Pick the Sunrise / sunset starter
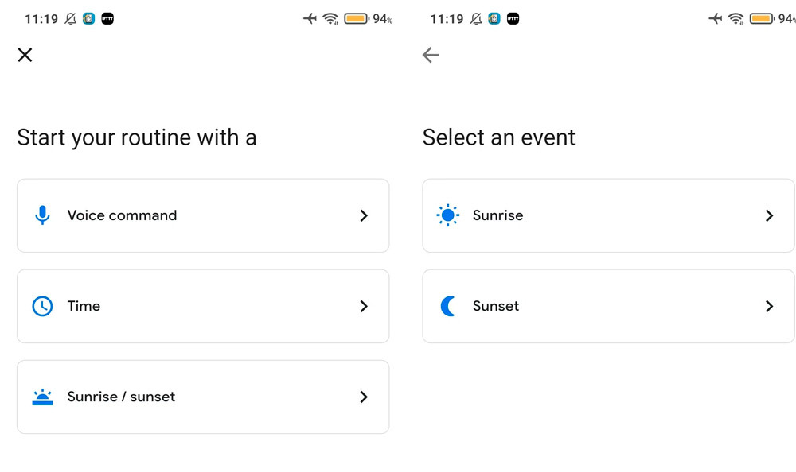The image size is (796, 472). pos(121,397)
